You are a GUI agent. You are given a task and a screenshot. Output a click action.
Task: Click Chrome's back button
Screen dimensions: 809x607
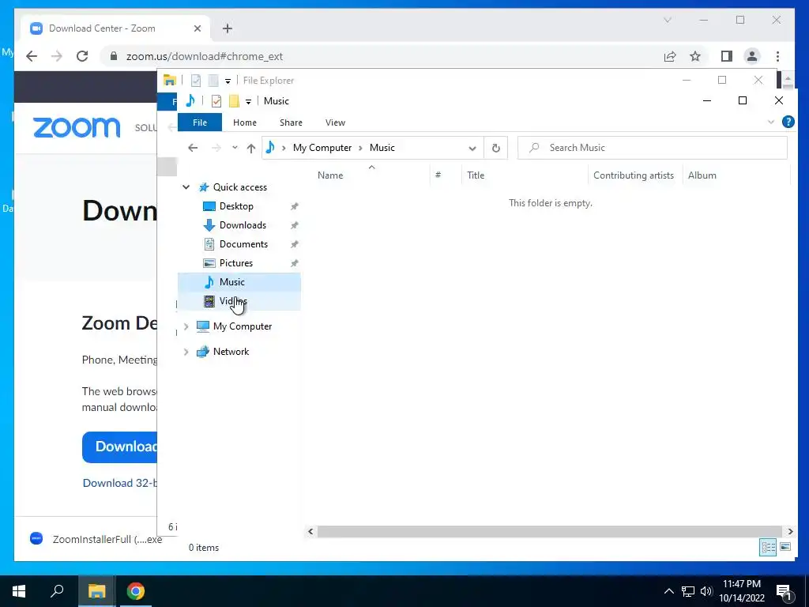[x=32, y=56]
